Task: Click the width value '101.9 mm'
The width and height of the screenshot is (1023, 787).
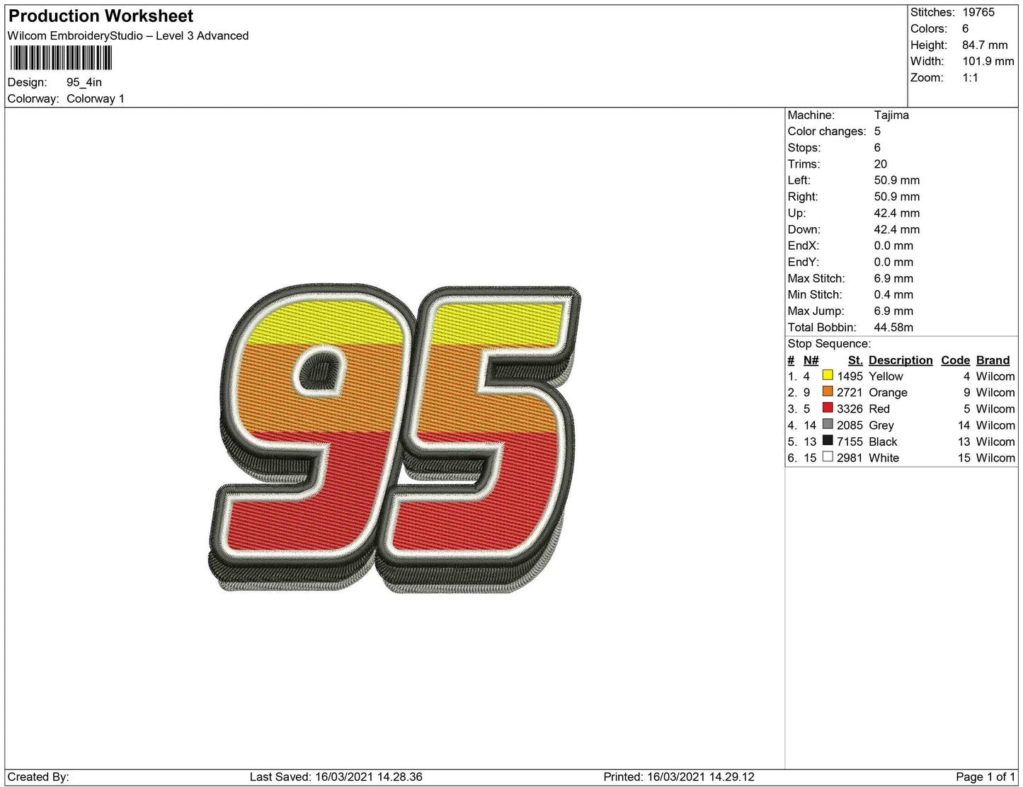Action: click(988, 61)
